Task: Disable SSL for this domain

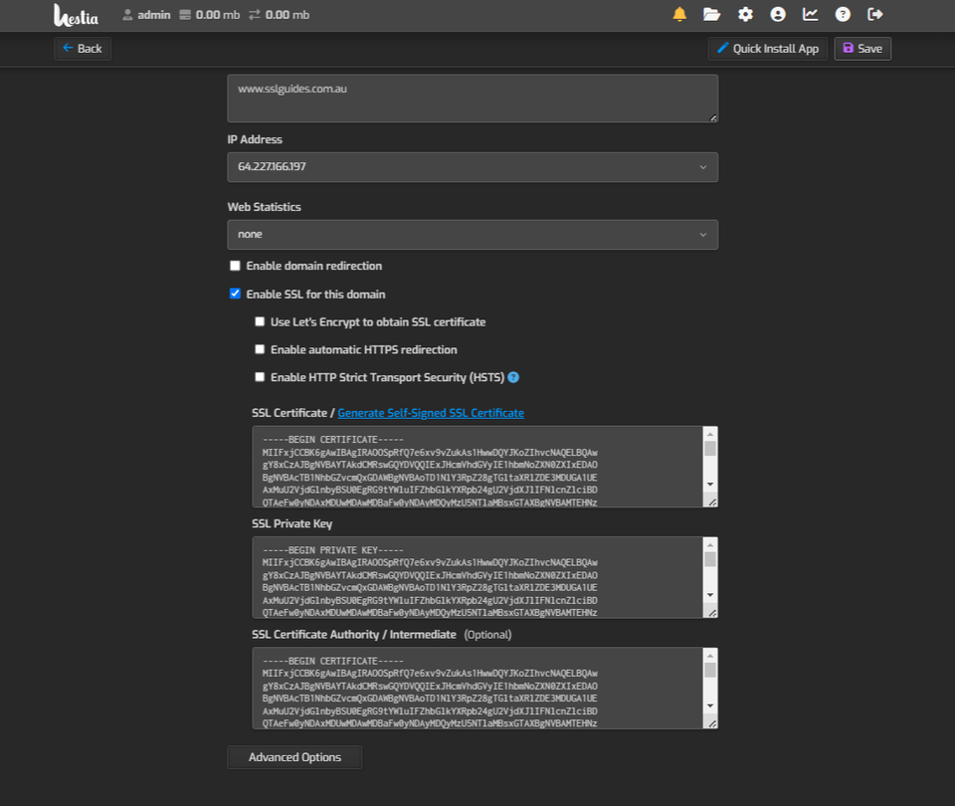Action: coord(235,294)
